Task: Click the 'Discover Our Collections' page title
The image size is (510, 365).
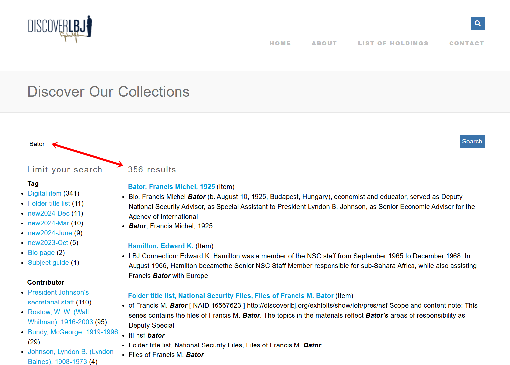Action: point(108,92)
